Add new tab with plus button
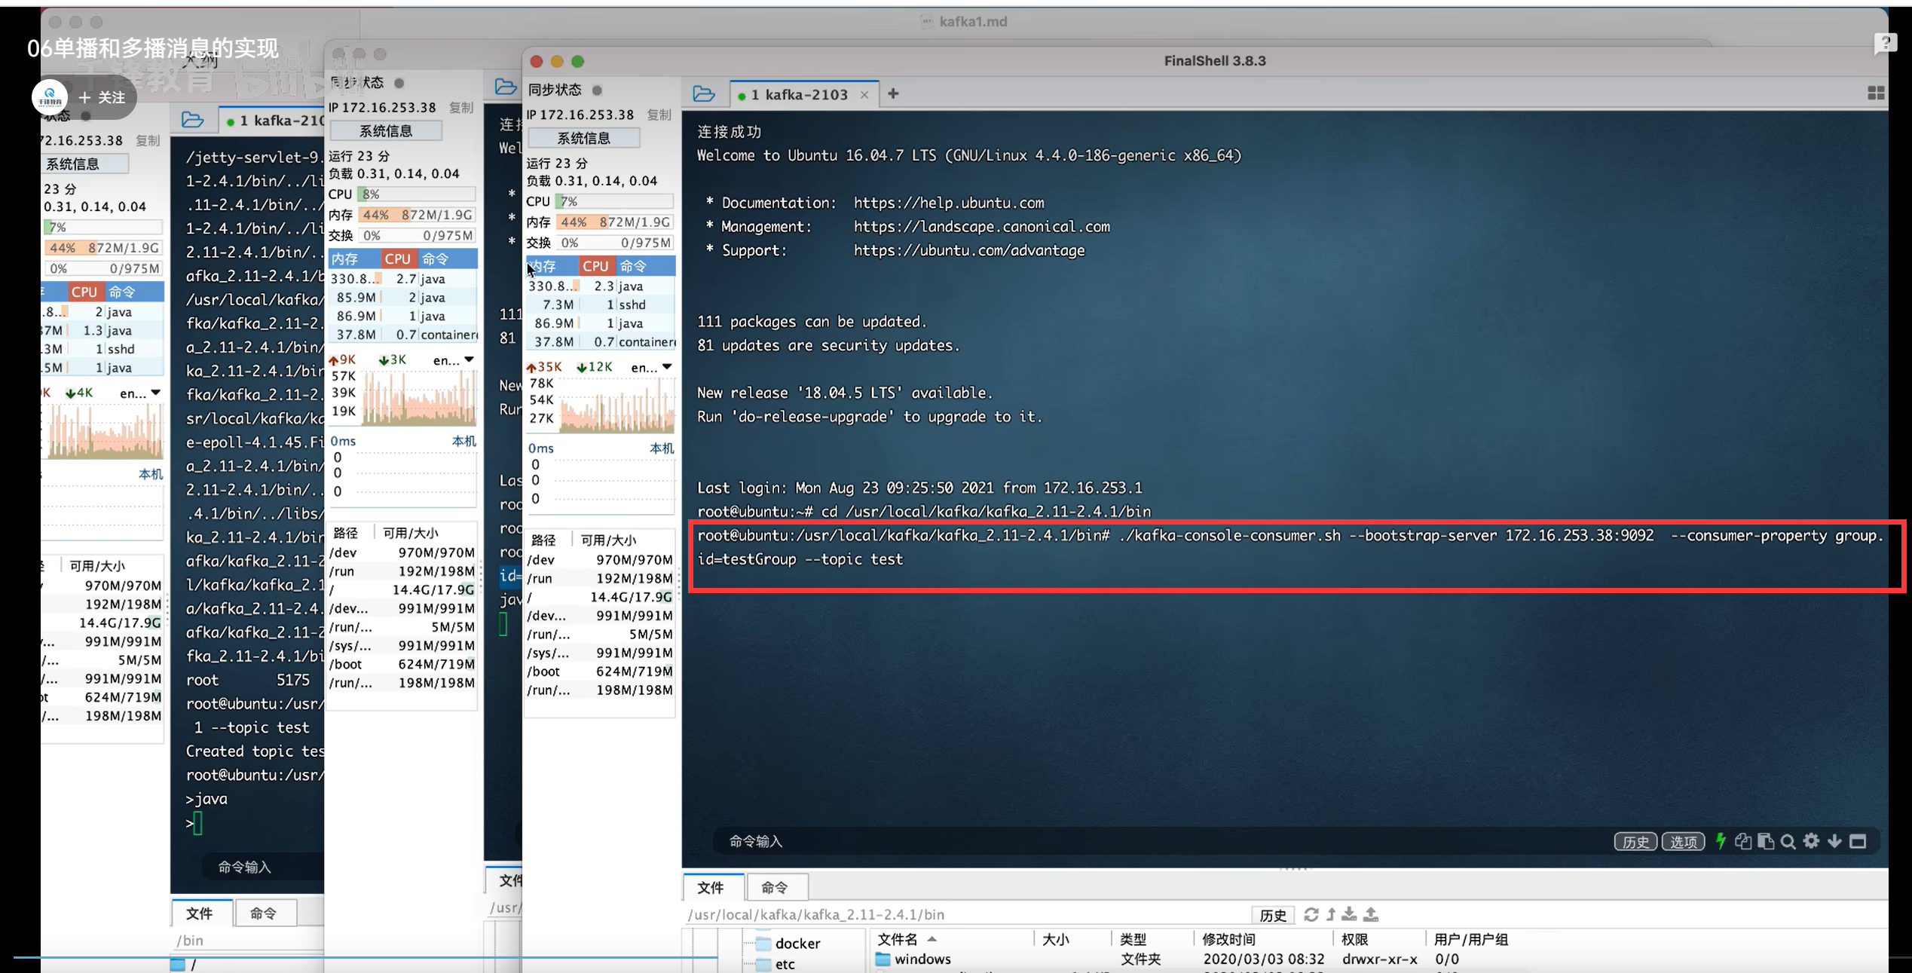This screenshot has height=973, width=1912. pyautogui.click(x=893, y=93)
